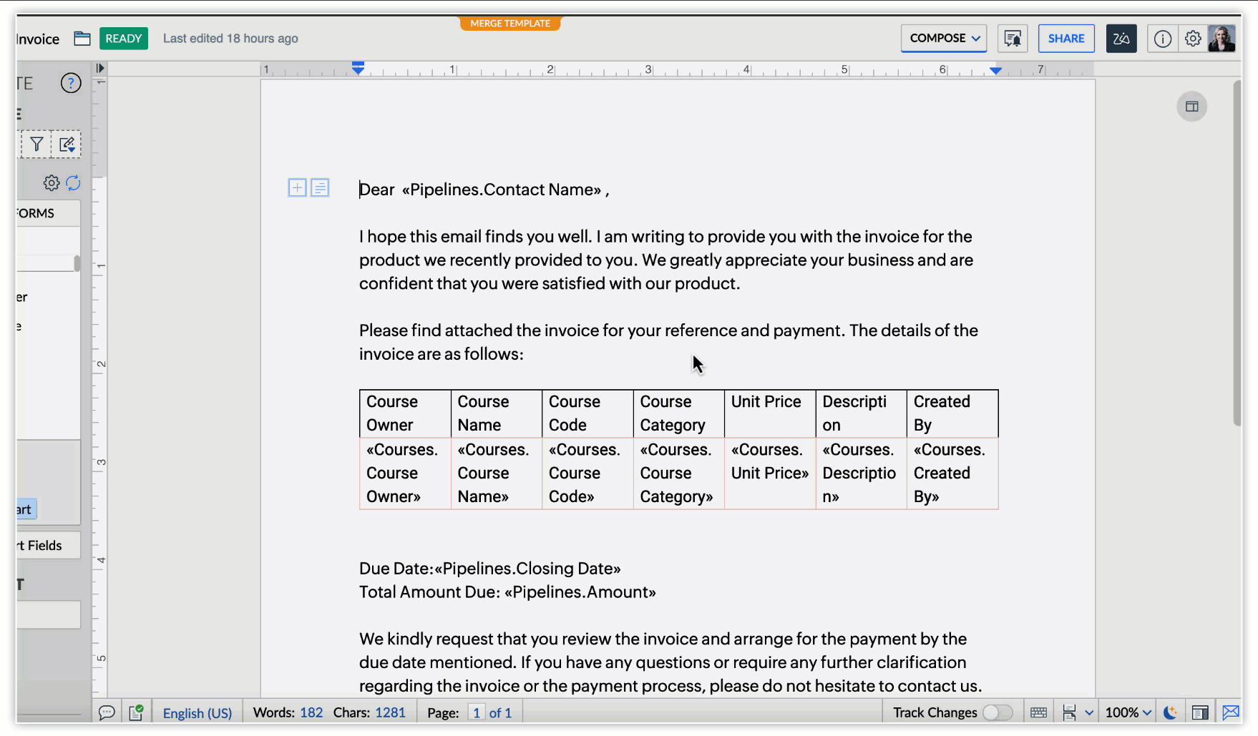This screenshot has height=736, width=1258.
Task: Toggle Track Changes switch
Action: pos(997,712)
